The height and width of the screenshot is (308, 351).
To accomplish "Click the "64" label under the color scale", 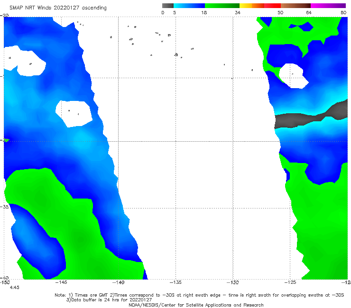I will [x=309, y=12].
